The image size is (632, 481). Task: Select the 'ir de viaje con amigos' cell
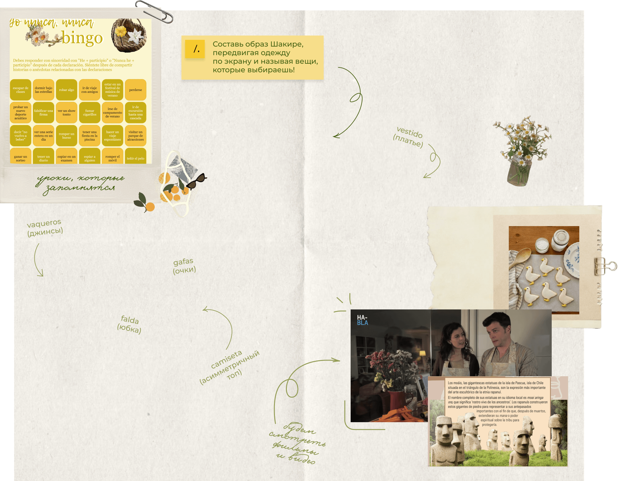pyautogui.click(x=89, y=90)
